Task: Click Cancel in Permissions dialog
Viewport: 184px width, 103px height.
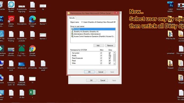Action: (x=101, y=72)
